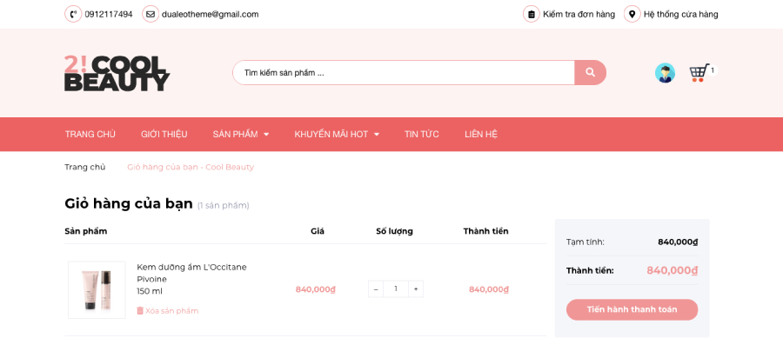Open KHUYẾN MÃI HOT menu item
Screen dimensions: 783x338
point(331,134)
